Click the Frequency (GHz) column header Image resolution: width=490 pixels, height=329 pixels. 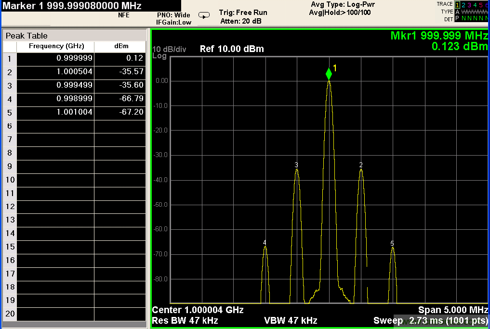[x=56, y=46]
